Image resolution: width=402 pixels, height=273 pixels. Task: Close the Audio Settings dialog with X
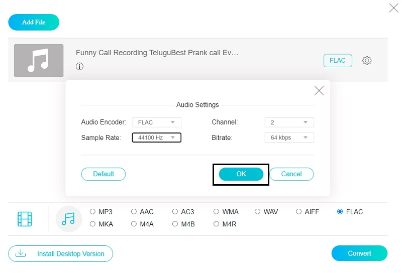click(x=319, y=91)
